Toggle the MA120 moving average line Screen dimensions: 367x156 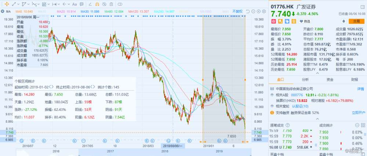pos(139,11)
